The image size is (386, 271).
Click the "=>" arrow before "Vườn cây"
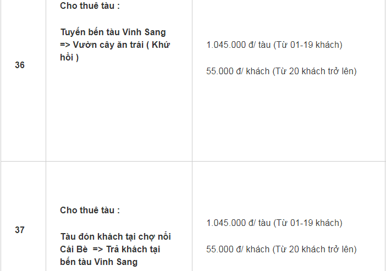66,45
